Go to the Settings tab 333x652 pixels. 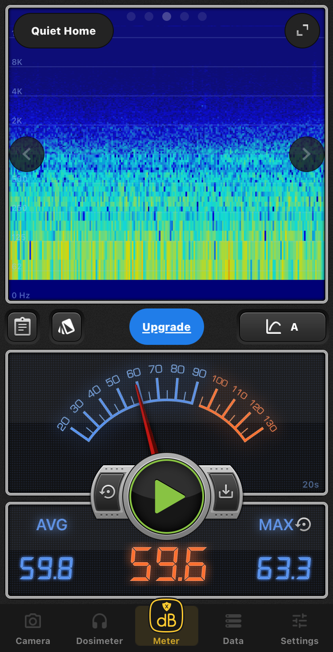tap(300, 628)
